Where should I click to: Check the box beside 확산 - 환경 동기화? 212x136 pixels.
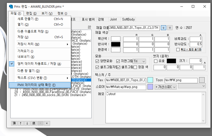pos(178,50)
